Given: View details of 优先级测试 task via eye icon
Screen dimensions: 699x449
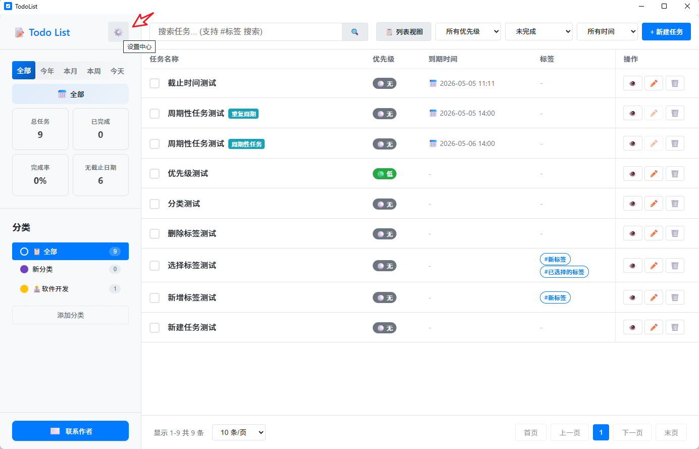Looking at the screenshot, I should (633, 174).
